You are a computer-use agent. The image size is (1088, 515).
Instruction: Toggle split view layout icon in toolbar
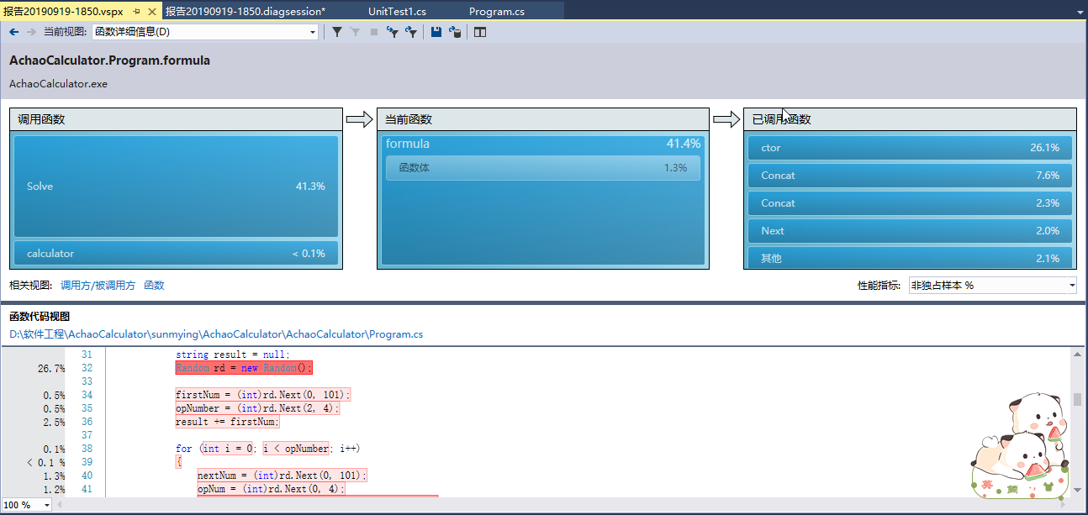tap(480, 32)
